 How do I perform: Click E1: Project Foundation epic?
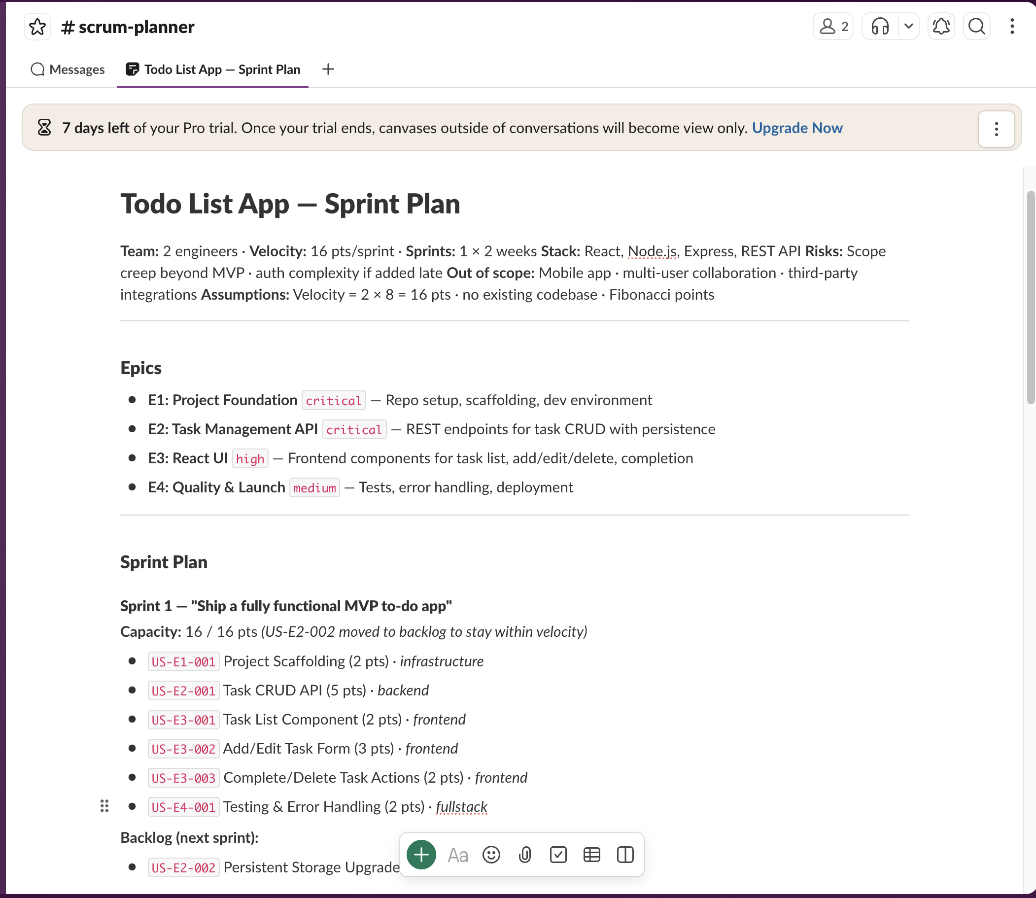point(223,400)
